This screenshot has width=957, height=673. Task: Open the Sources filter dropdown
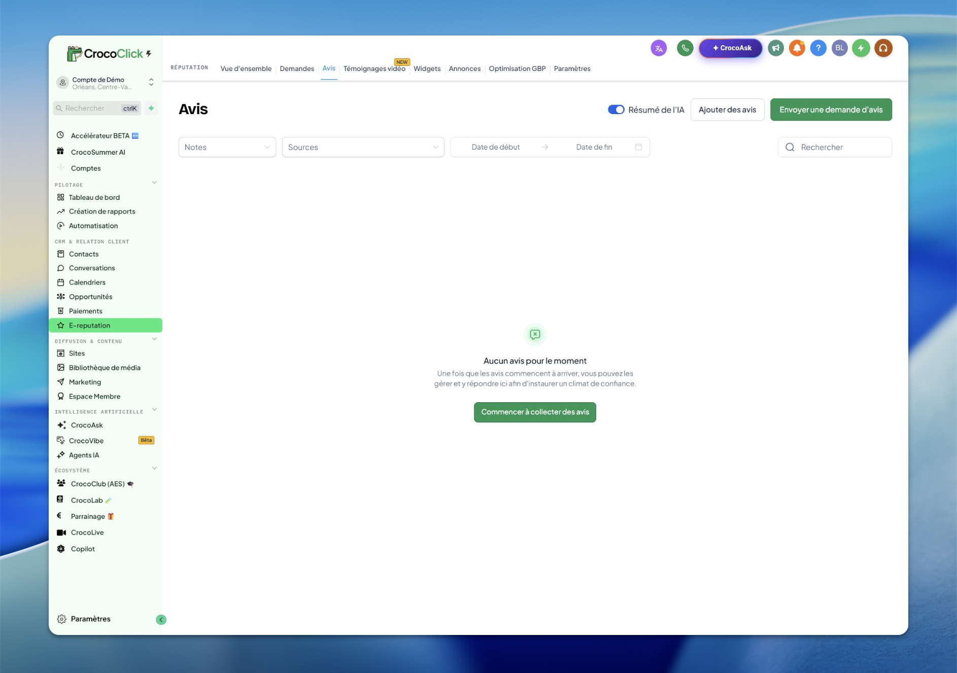363,147
